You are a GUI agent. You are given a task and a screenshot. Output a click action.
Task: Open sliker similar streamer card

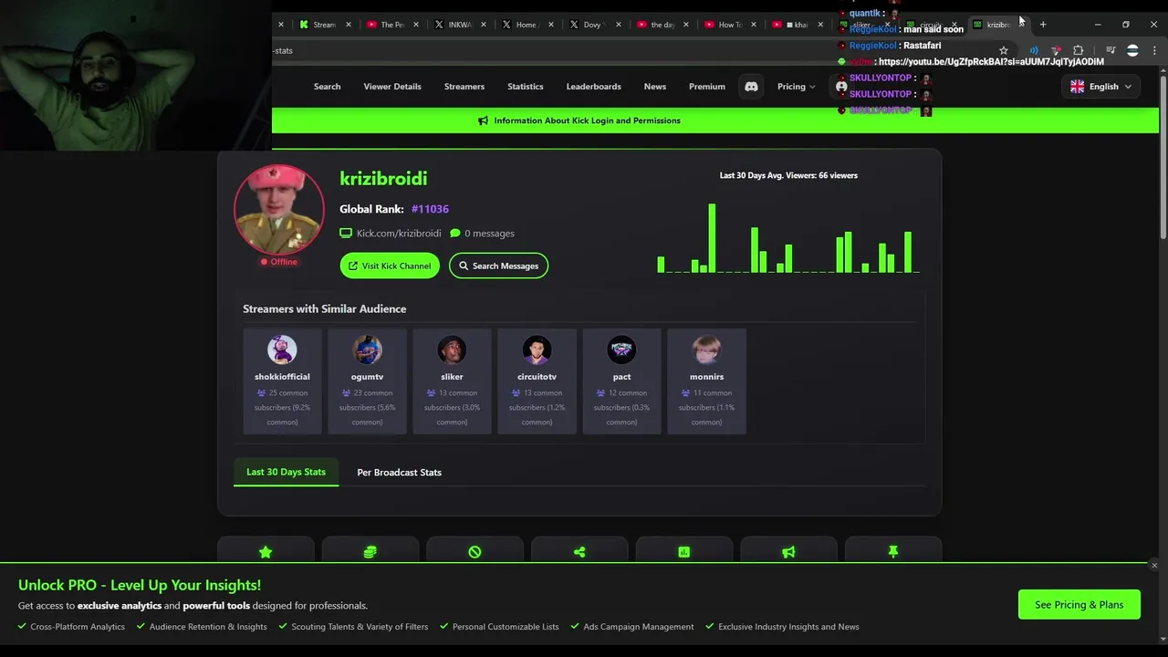pos(452,381)
